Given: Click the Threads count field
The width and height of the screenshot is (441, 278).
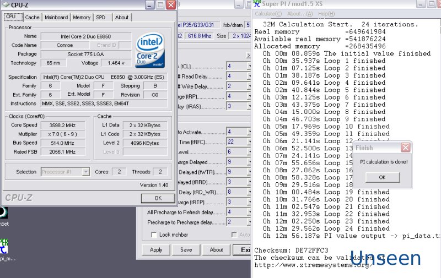Looking at the screenshot, I should (x=160, y=172).
